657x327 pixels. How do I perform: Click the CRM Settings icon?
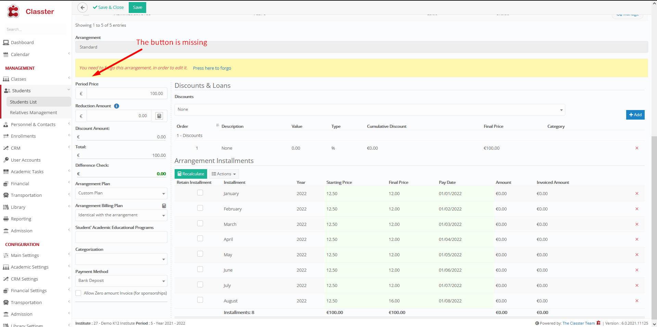6,279
